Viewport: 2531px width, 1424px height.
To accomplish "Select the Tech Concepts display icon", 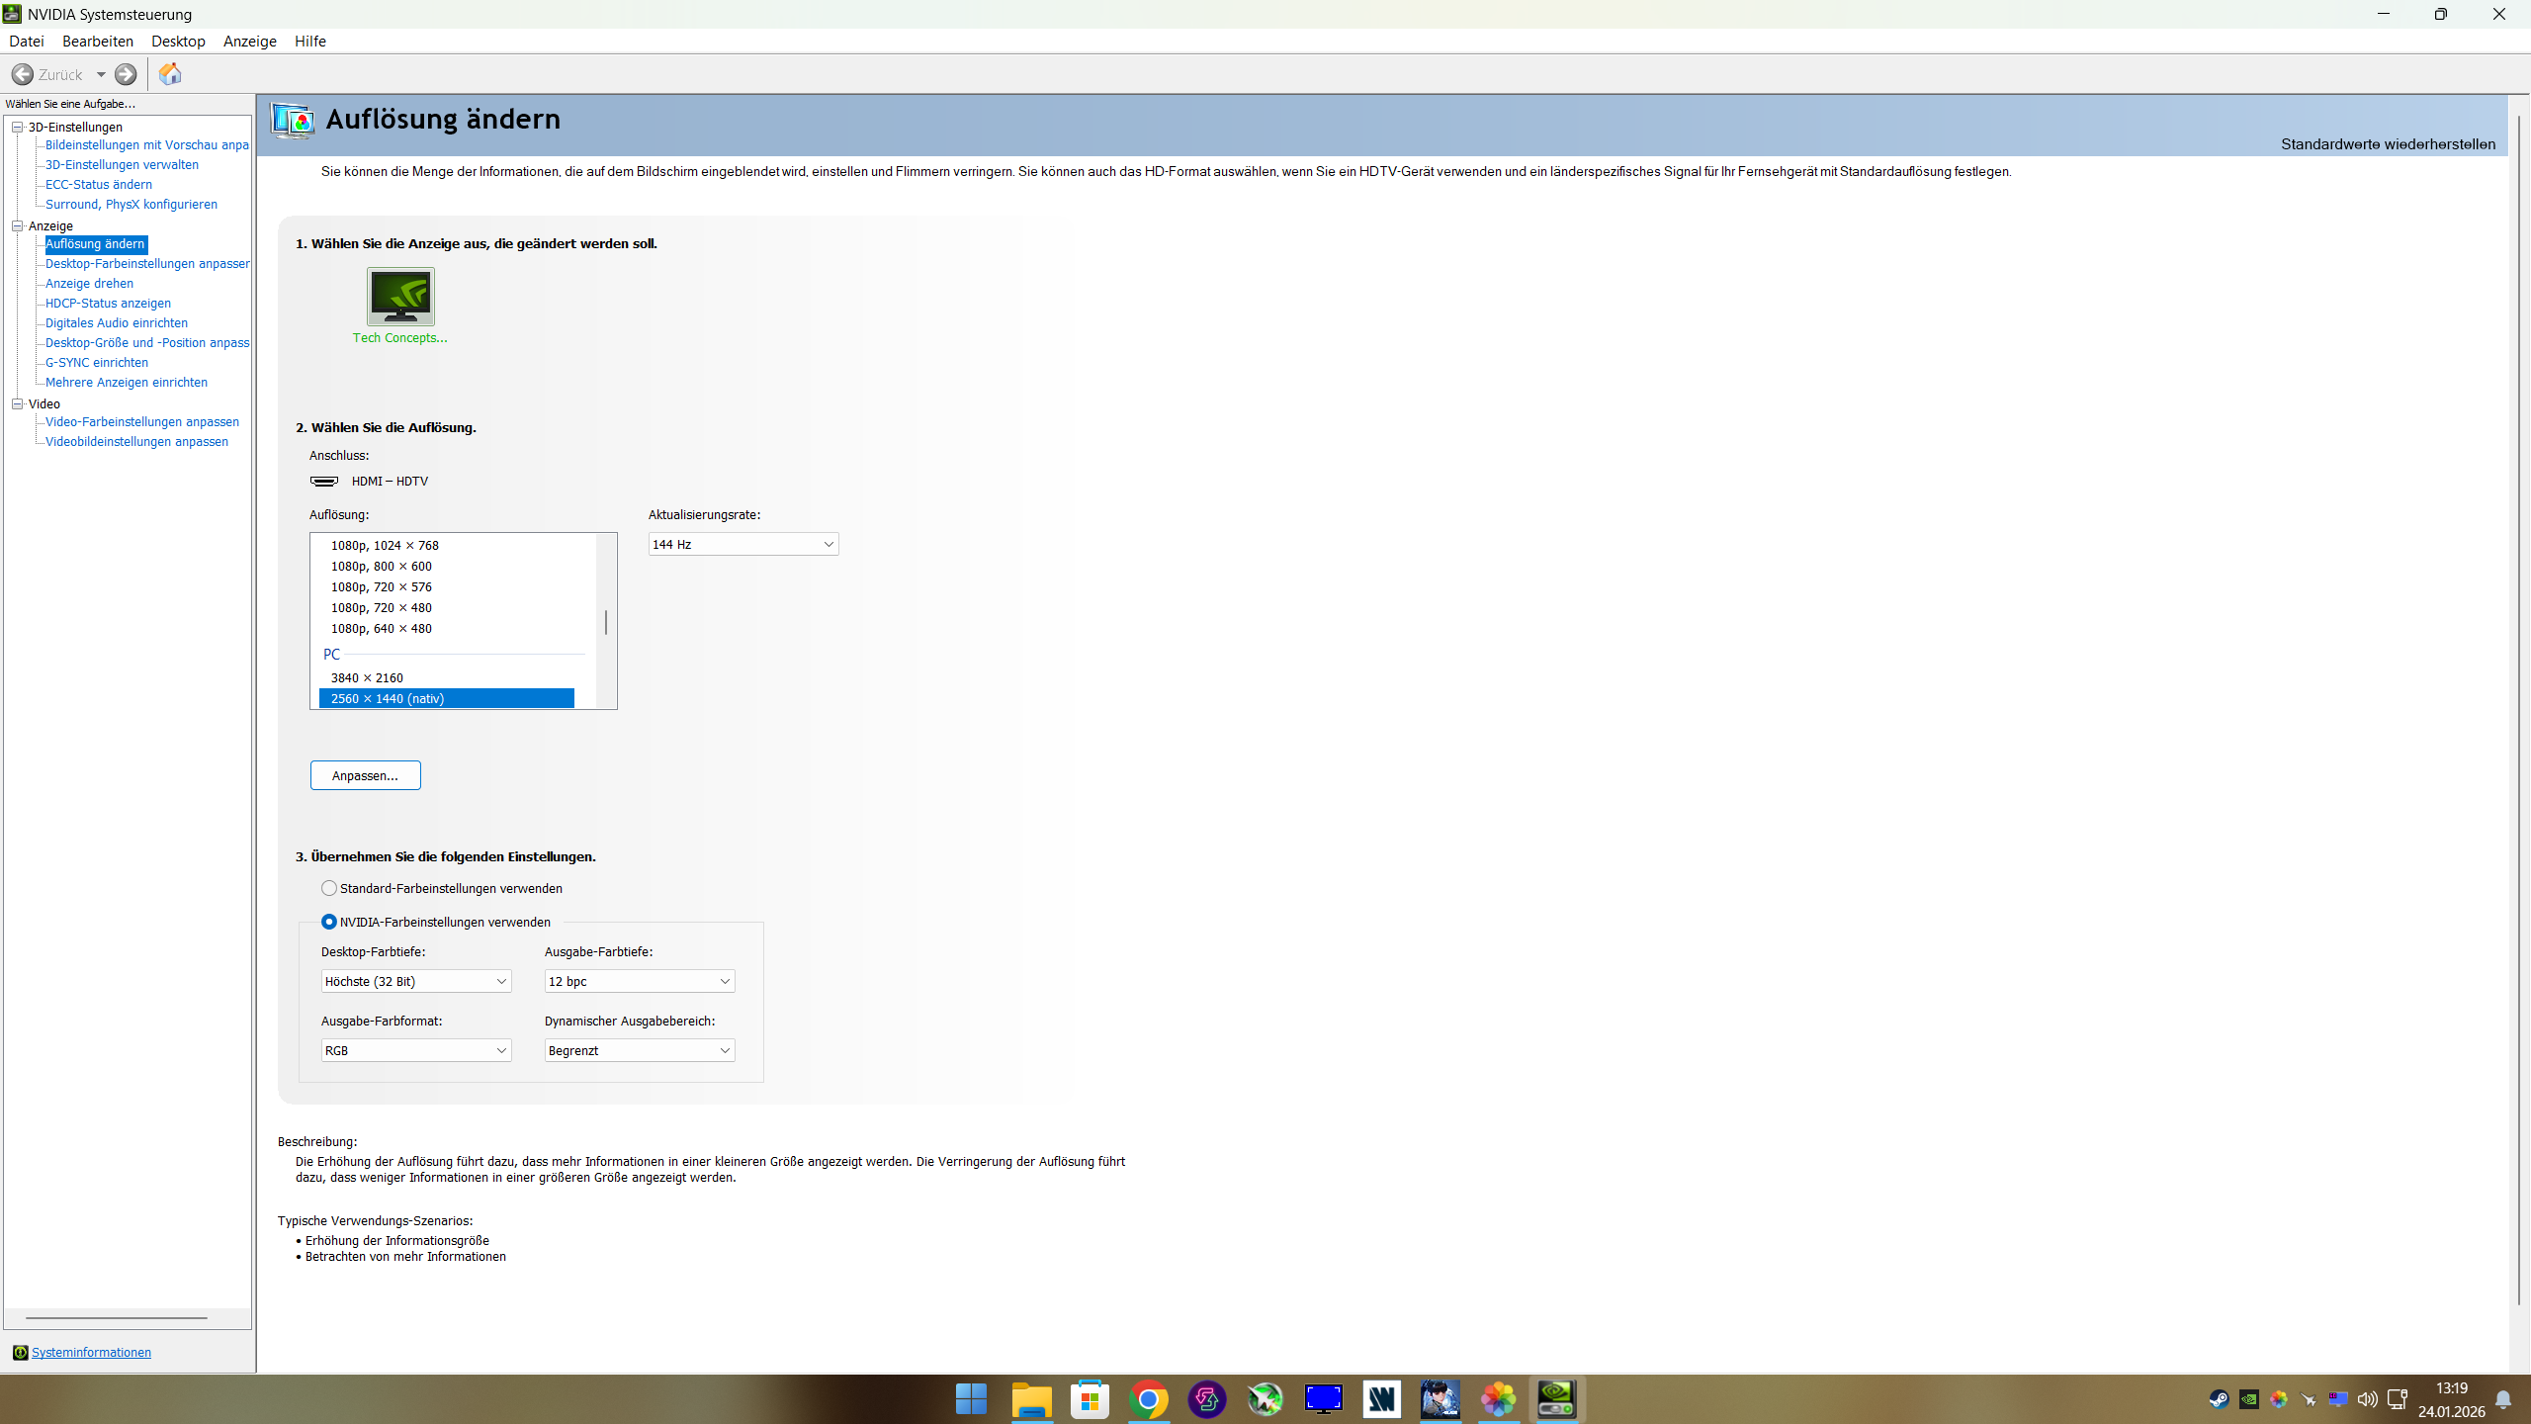I will [400, 297].
